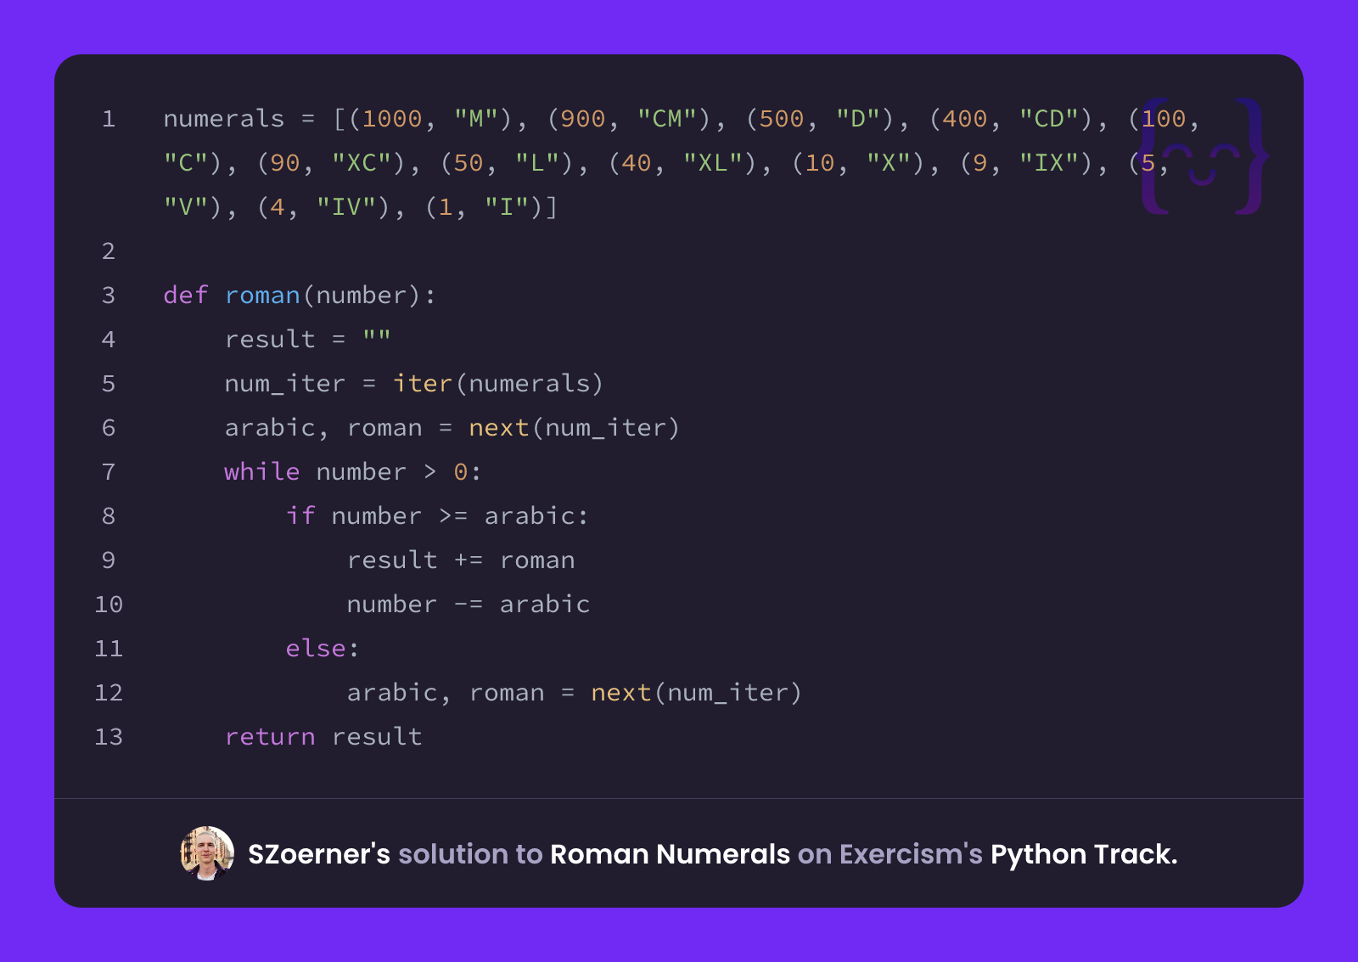
Task: Click line number 13
Action: [109, 736]
